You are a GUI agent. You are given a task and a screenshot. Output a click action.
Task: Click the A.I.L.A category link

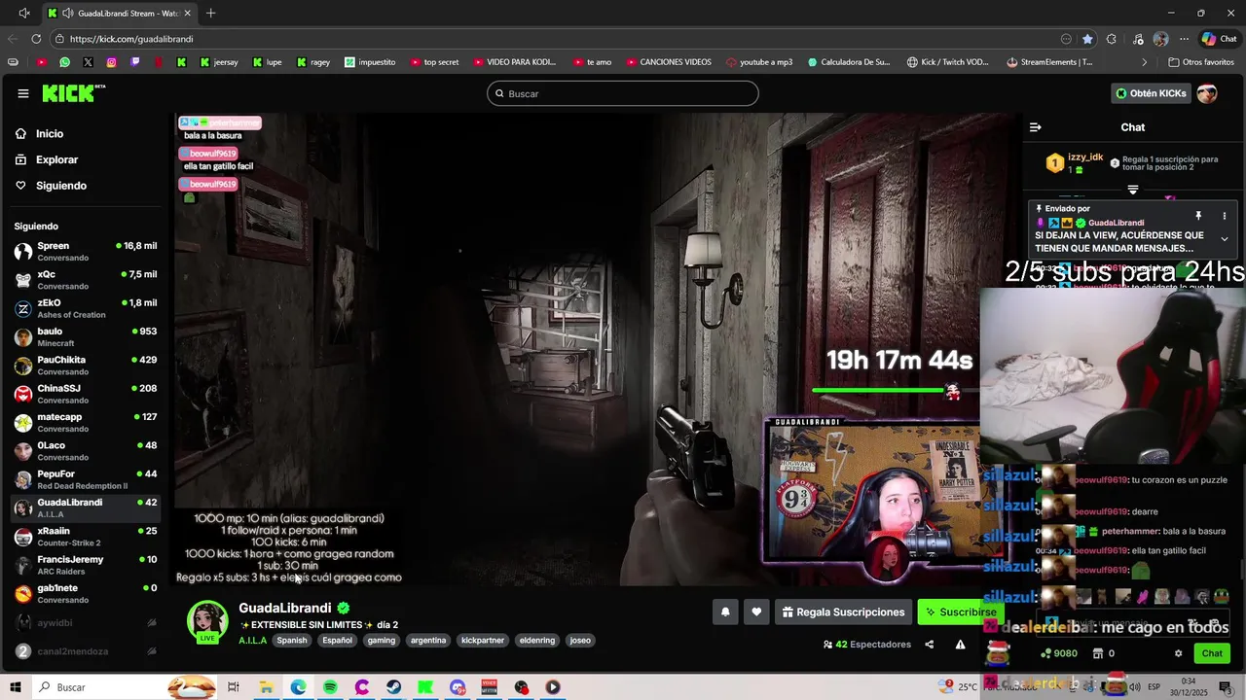point(252,641)
